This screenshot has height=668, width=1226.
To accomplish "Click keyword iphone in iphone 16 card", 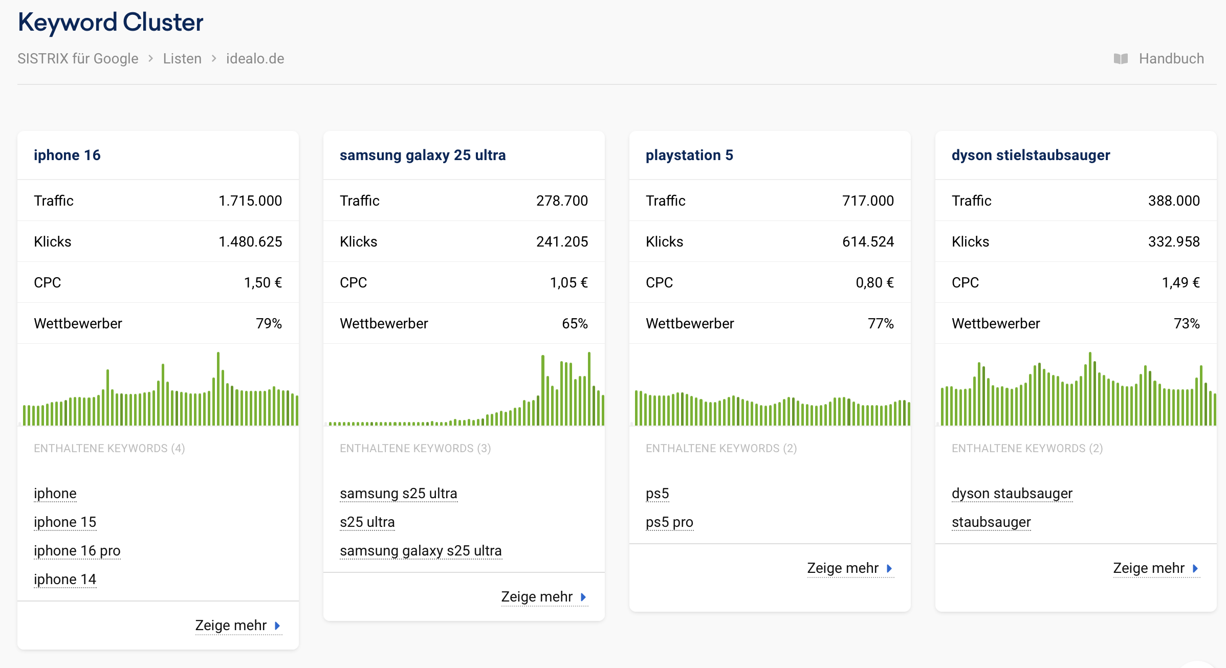I will tap(55, 494).
